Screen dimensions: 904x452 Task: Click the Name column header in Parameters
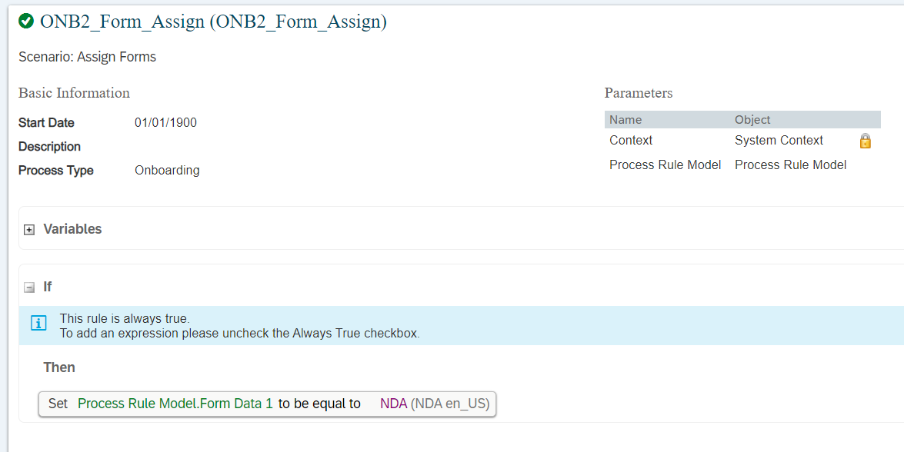tap(625, 120)
